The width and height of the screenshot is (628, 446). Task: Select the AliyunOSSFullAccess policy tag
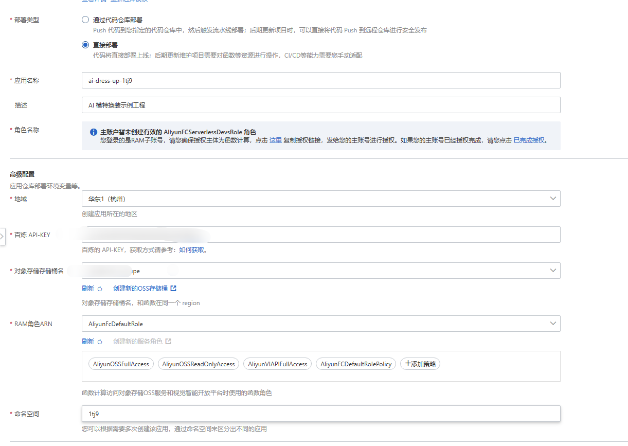coord(121,364)
